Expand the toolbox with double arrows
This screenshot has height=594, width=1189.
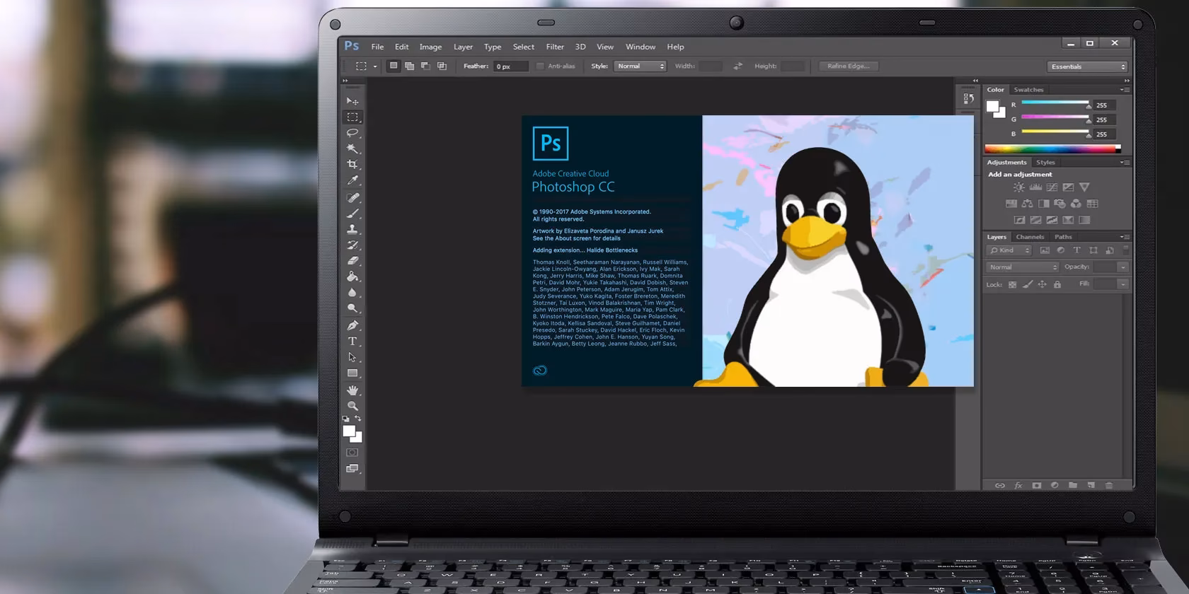coord(345,81)
